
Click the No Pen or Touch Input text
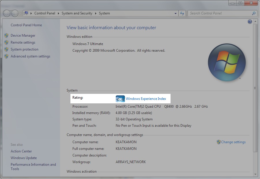[154, 126]
